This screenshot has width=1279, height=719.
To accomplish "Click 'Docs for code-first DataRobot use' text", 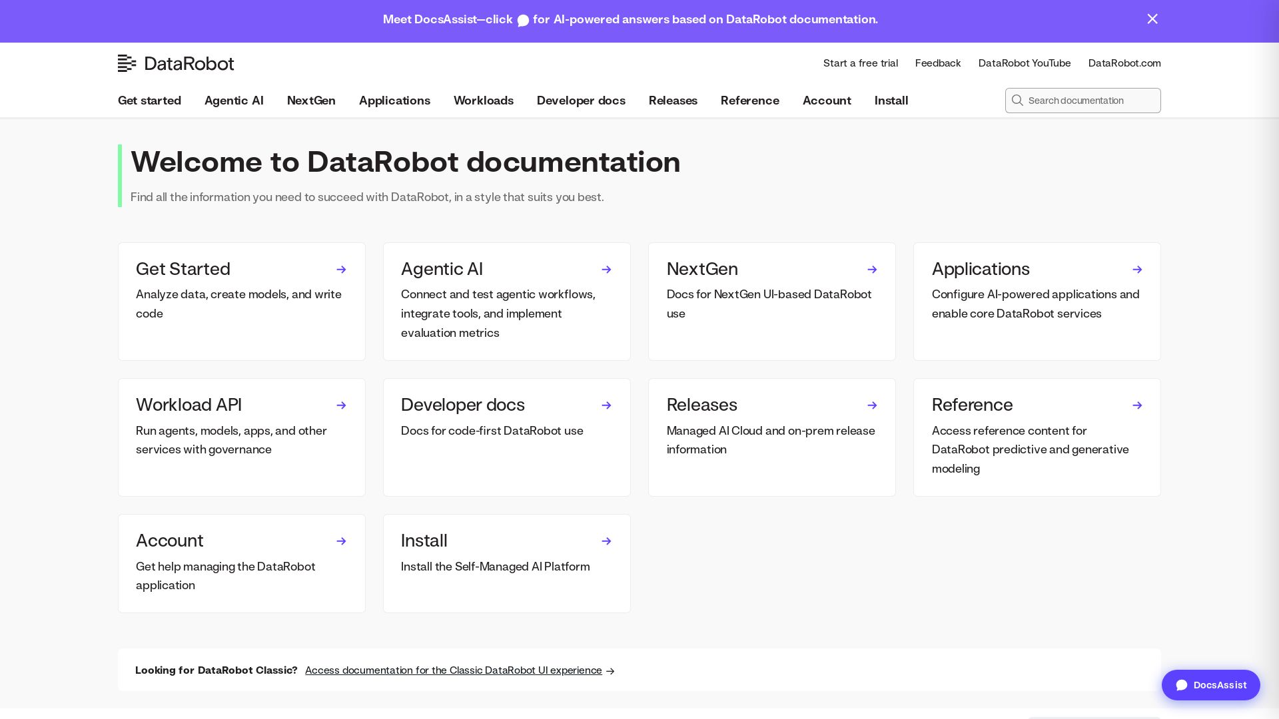I will (492, 431).
